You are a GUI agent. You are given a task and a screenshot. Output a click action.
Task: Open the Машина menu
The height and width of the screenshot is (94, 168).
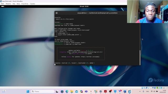8,4
